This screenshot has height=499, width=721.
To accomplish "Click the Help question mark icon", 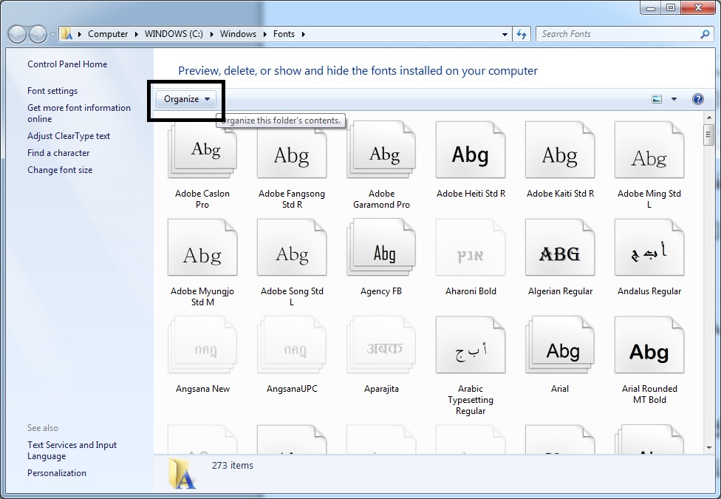I will point(697,99).
